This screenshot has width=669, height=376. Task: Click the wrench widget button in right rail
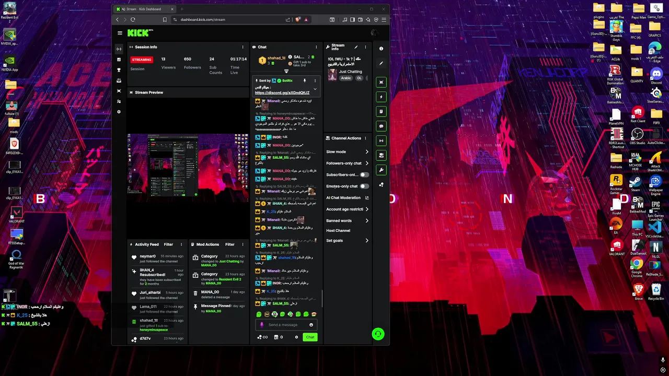pyautogui.click(x=381, y=170)
